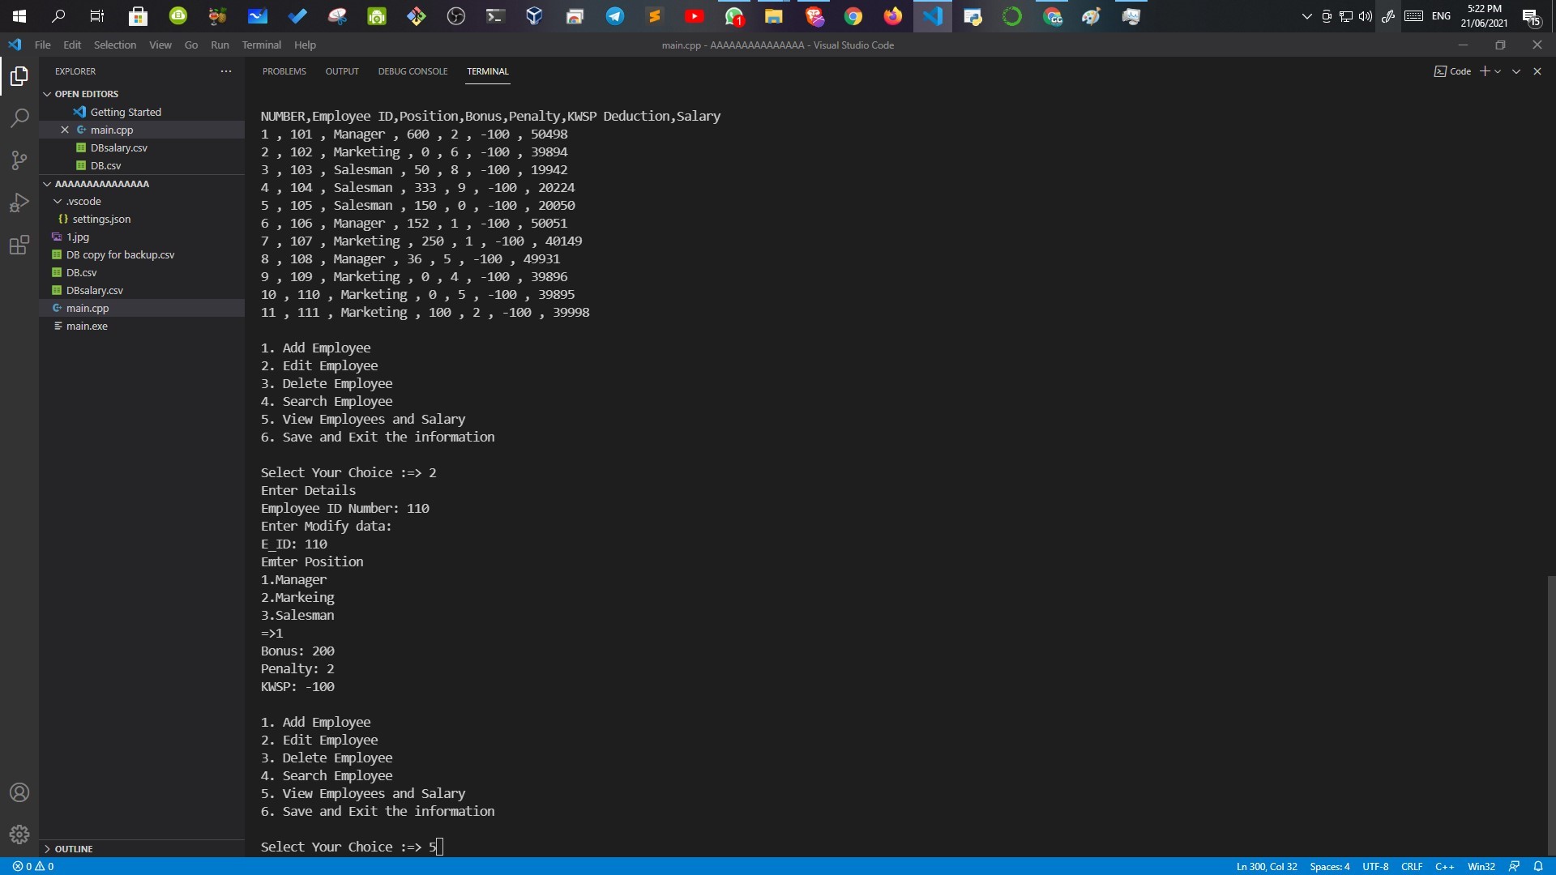
Task: Open DB copy for backup.csv
Action: click(120, 254)
